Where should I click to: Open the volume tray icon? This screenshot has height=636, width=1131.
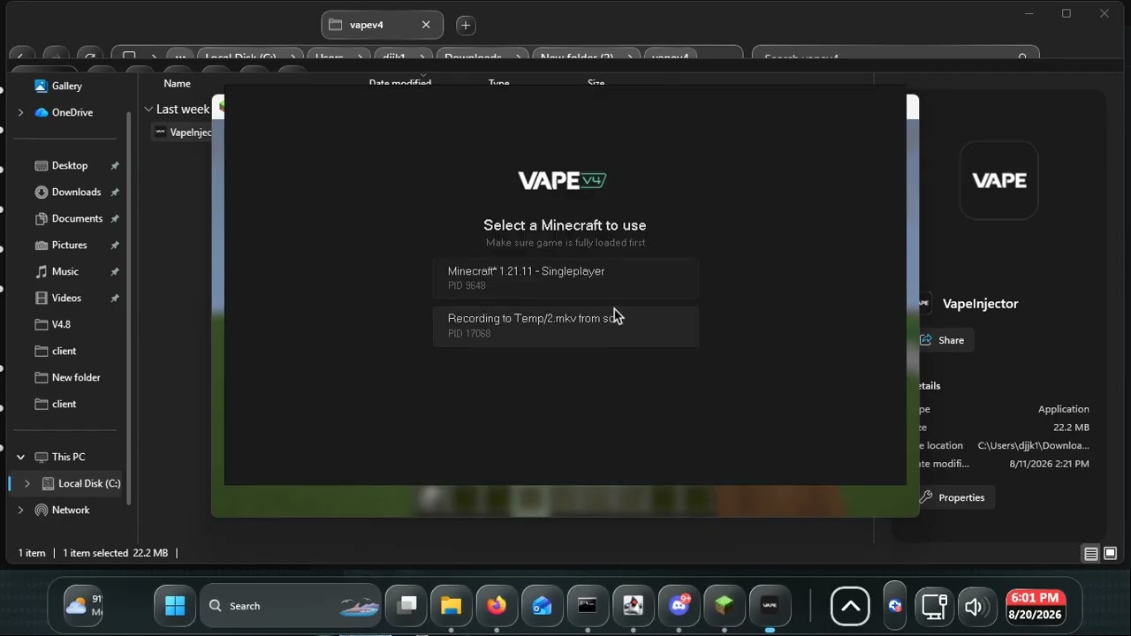pos(975,606)
